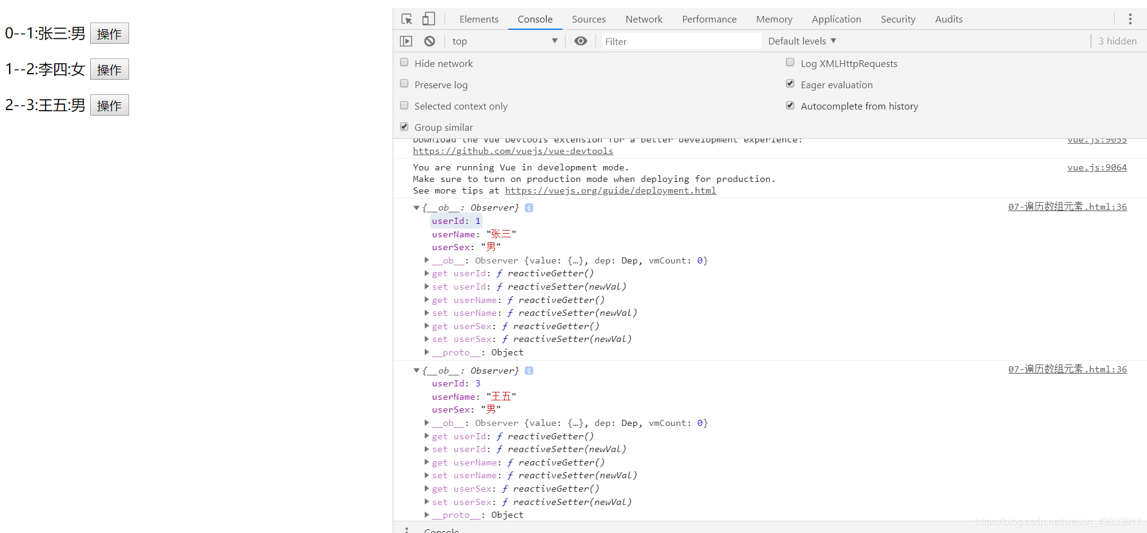1147x533 pixels.
Task: Switch to the Sources tab
Action: coord(589,19)
